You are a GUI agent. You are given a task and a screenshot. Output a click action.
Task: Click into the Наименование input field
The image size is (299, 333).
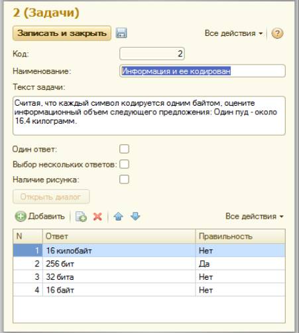tap(202, 71)
